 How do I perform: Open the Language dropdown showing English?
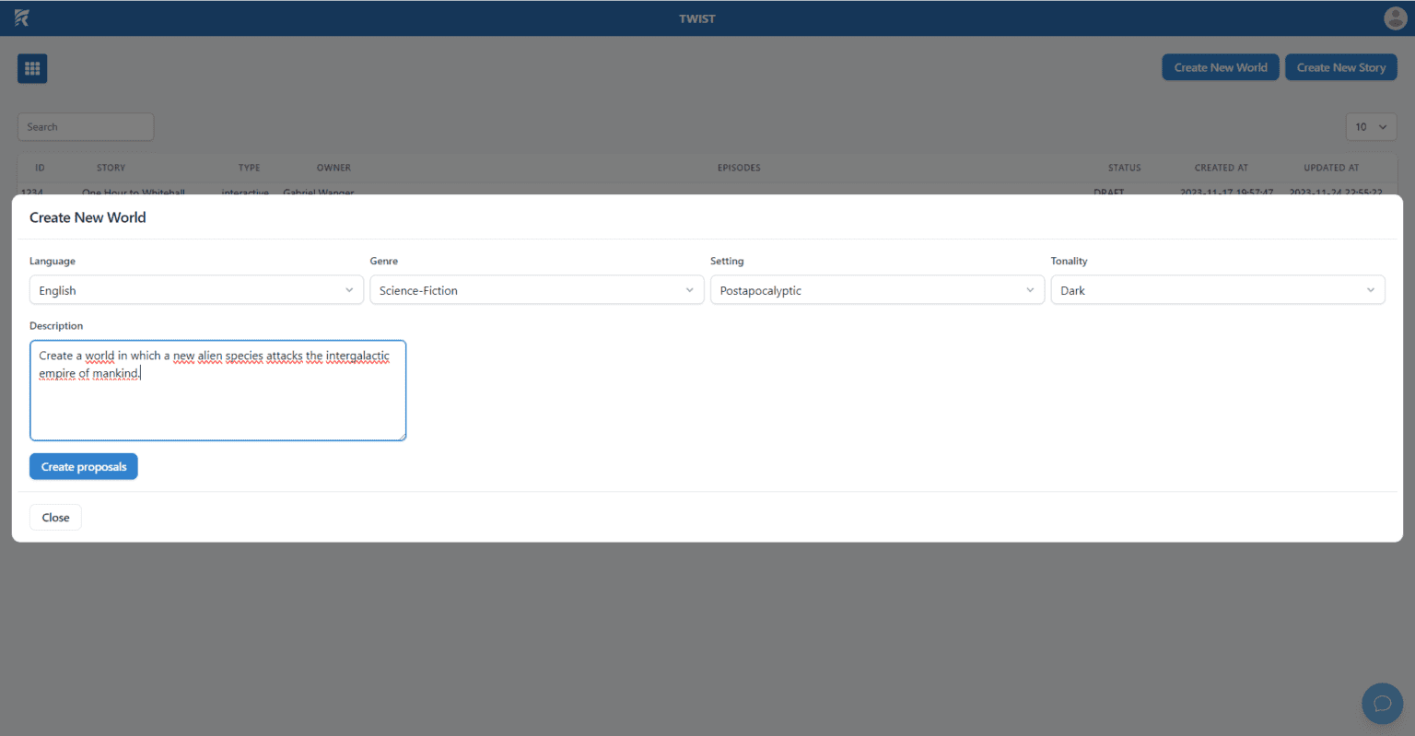point(195,289)
